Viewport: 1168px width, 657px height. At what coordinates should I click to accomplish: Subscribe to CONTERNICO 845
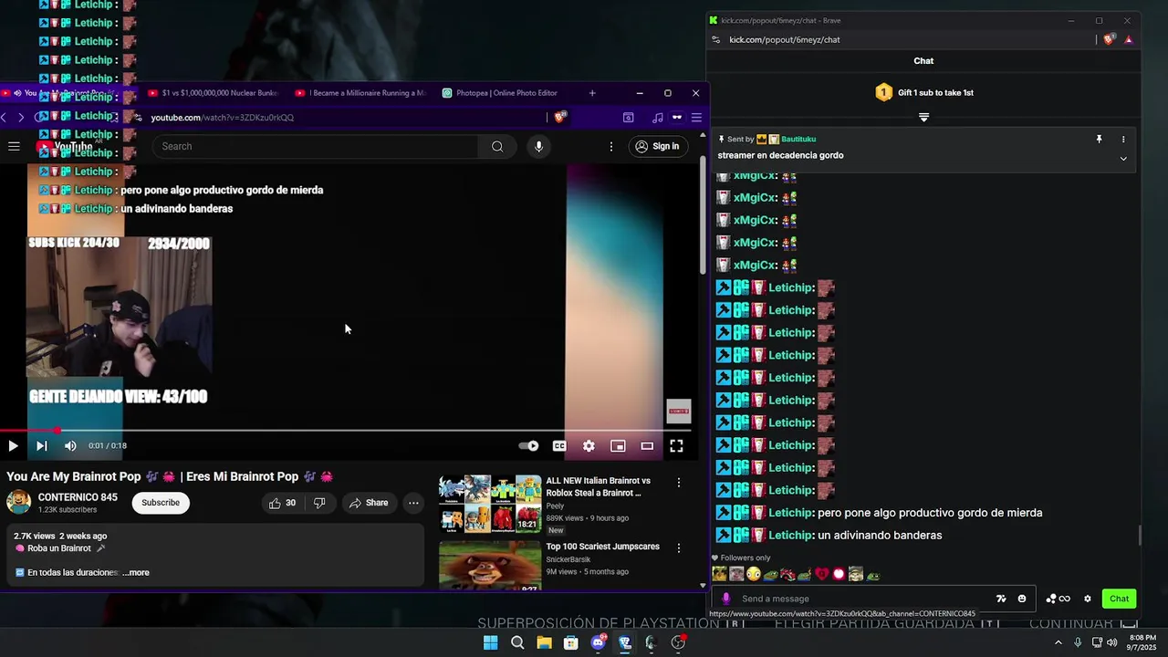161,503
